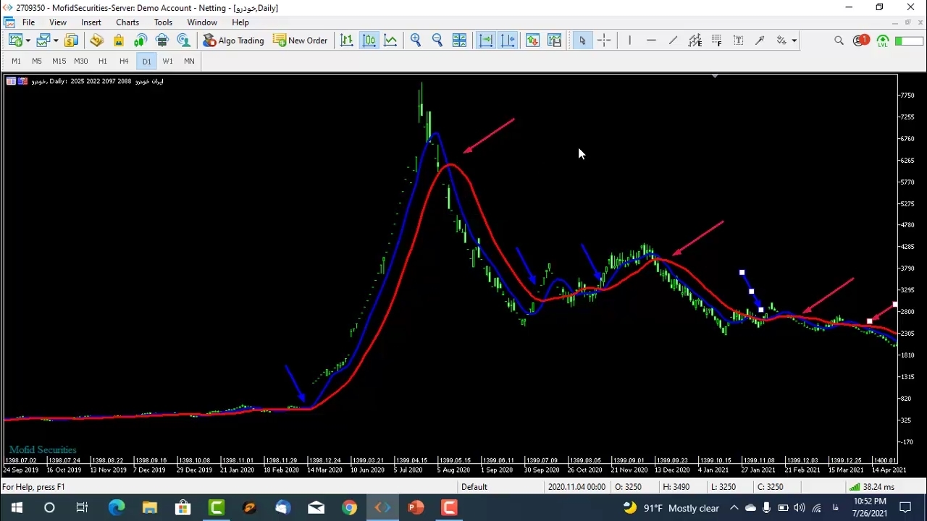Select the crosshair cursor tool
The height and width of the screenshot is (521, 927).
pos(604,41)
